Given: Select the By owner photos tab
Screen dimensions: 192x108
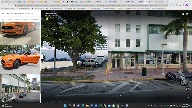Looking at the screenshot, I should coord(25,19).
